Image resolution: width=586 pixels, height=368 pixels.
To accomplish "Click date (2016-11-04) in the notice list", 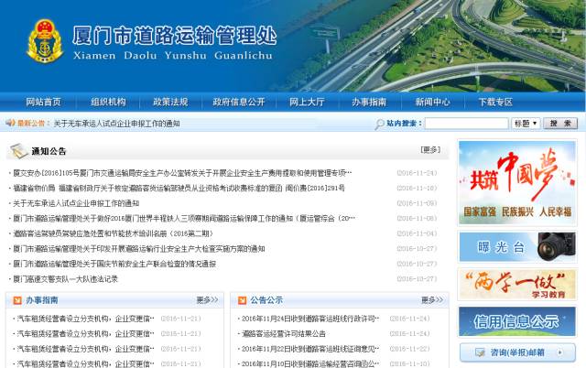I will click(417, 233).
